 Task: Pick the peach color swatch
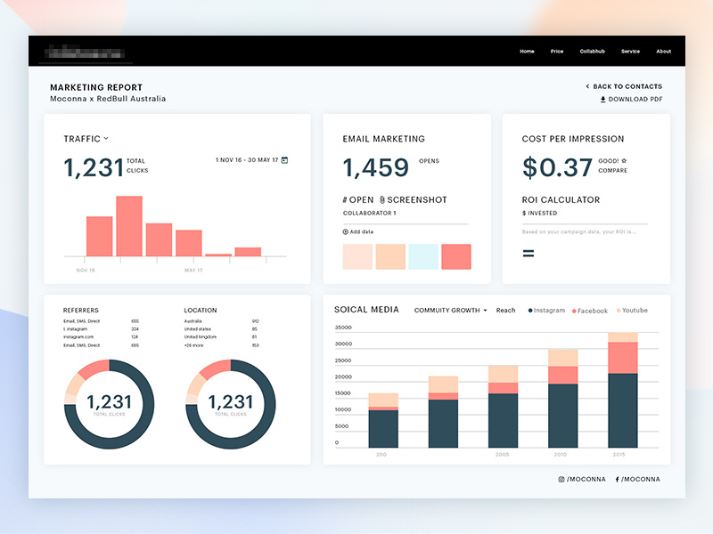390,256
